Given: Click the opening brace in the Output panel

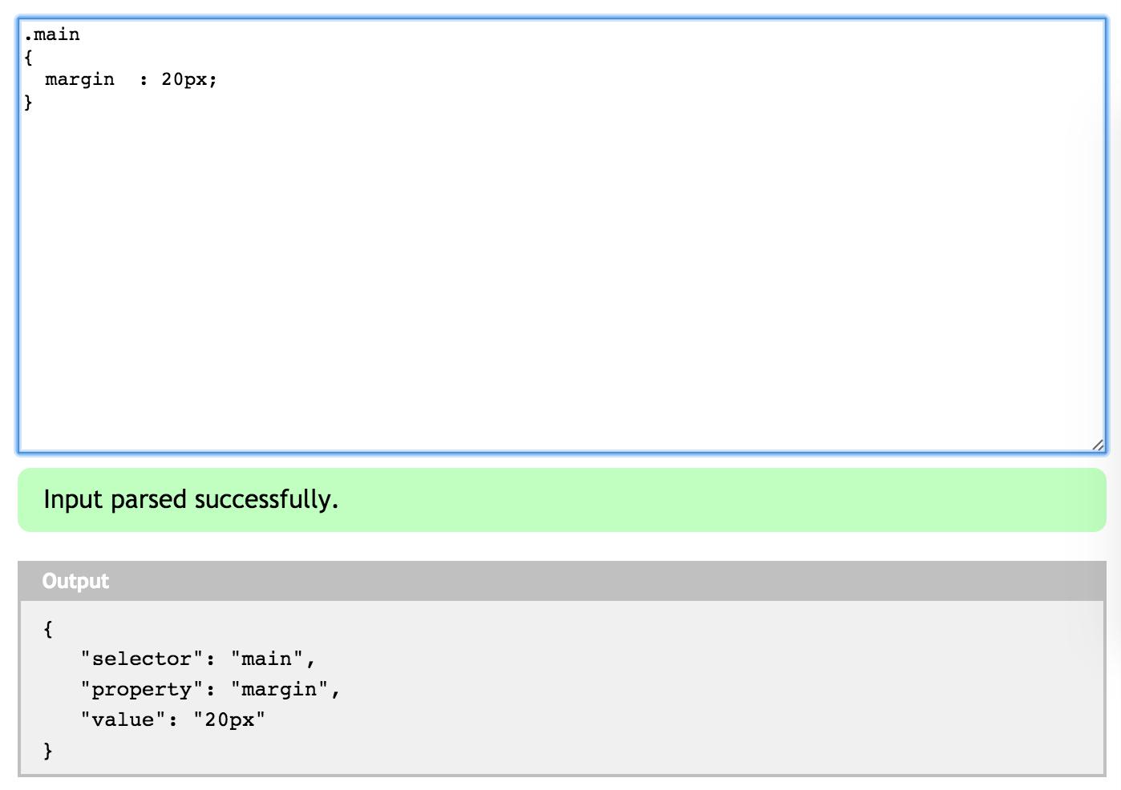Looking at the screenshot, I should pos(48,628).
